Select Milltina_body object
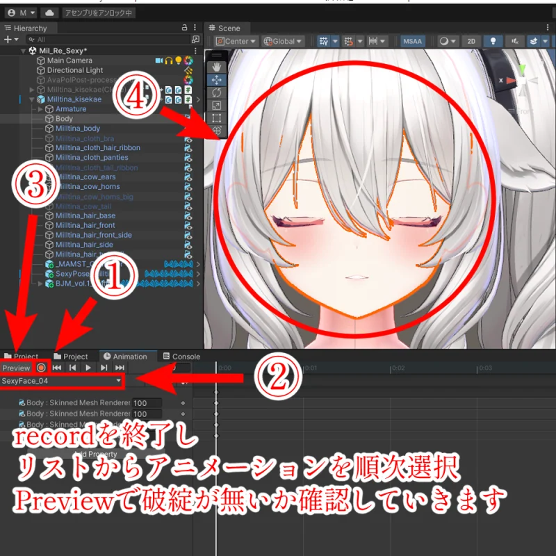This screenshot has height=556, width=556. click(x=78, y=129)
